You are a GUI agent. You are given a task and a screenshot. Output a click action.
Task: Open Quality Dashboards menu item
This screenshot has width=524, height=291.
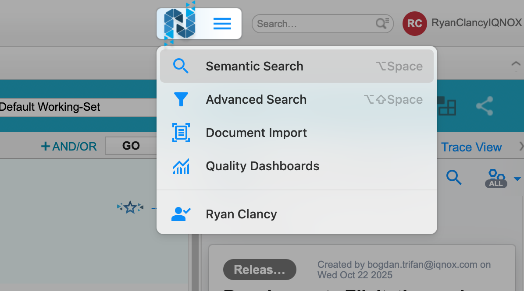(297, 166)
